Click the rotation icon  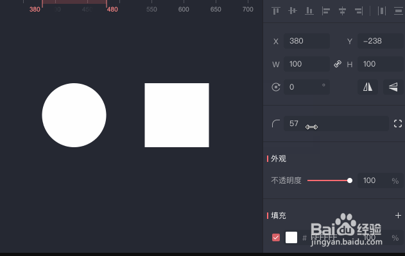point(276,87)
